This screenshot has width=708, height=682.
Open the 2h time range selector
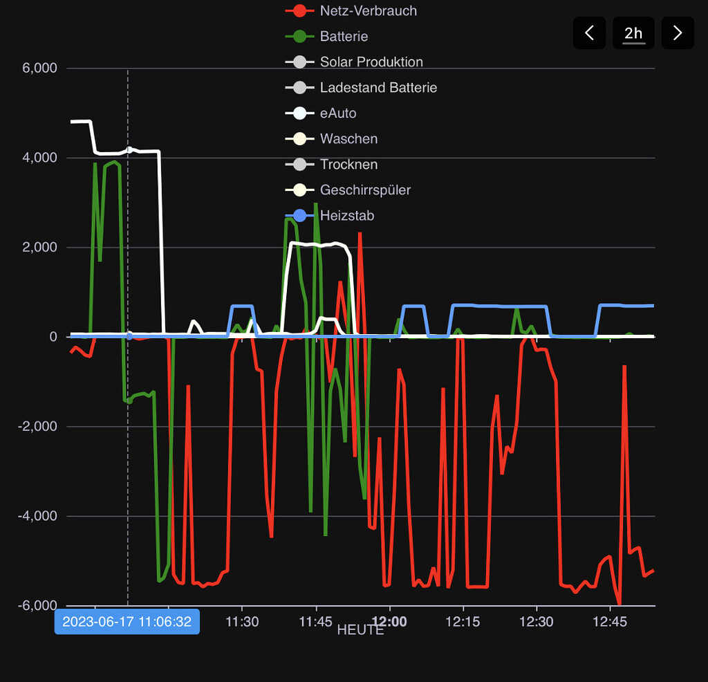[633, 33]
